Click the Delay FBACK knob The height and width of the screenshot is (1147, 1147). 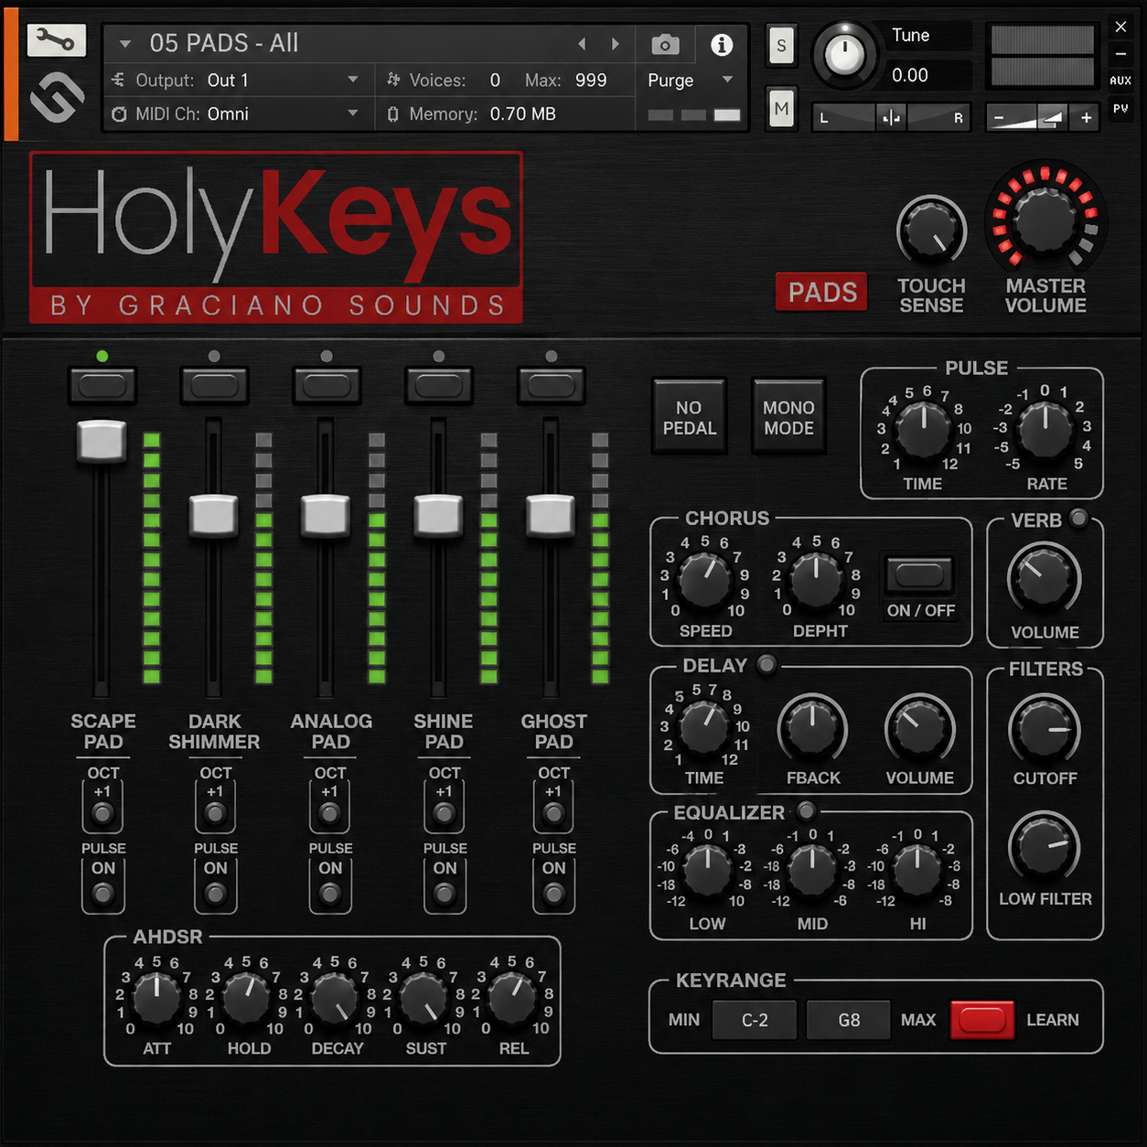[812, 729]
